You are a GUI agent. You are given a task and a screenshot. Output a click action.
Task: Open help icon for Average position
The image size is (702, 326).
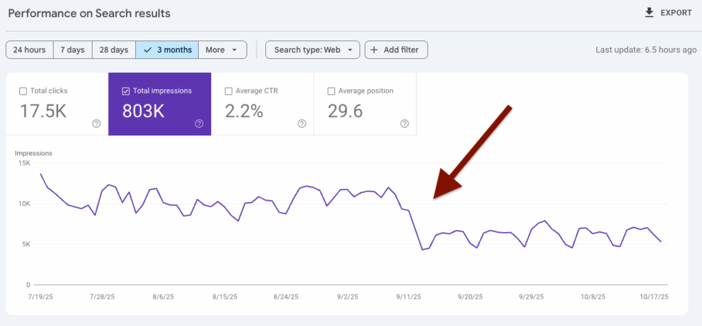tap(404, 124)
